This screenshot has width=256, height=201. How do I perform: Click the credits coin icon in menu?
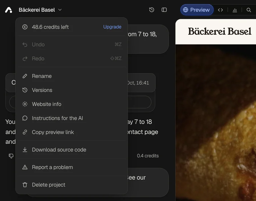coord(25,27)
